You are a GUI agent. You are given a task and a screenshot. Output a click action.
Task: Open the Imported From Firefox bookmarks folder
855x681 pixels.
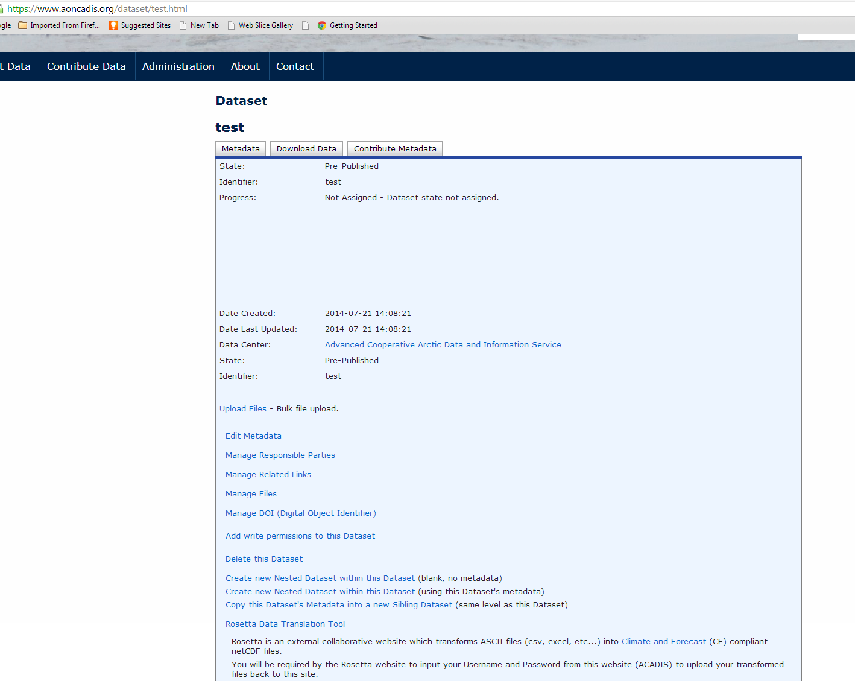click(59, 25)
